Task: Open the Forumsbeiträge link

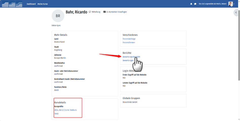Action: tap(129, 39)
